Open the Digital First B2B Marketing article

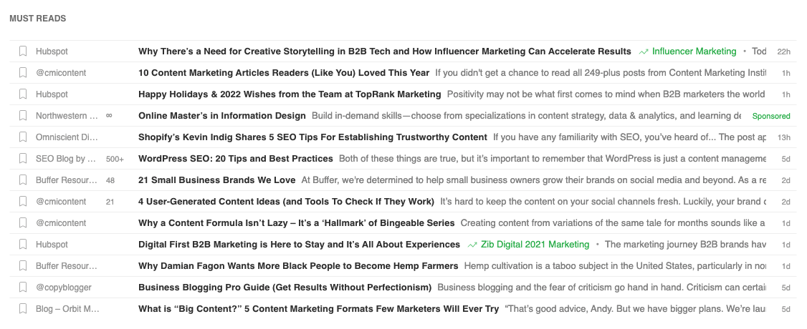tap(299, 245)
